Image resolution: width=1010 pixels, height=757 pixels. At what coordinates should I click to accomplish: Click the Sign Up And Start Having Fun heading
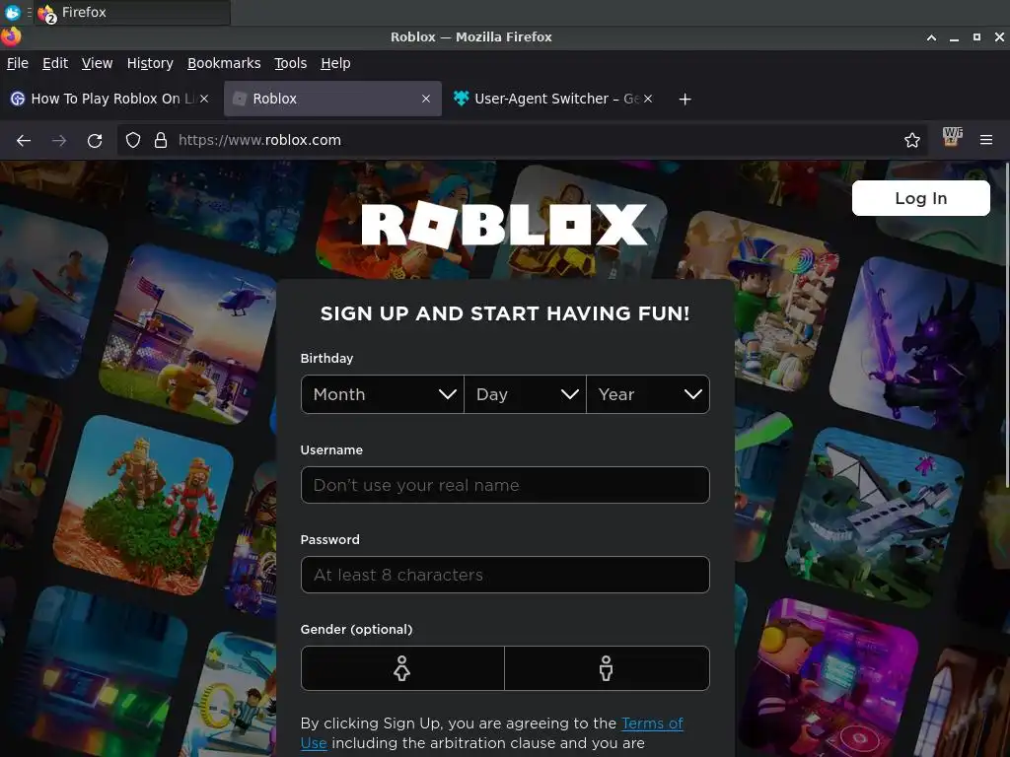(x=505, y=313)
